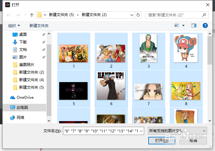The image size is (215, 151).
Task: Open help with the question mark icon
Action: pos(205,25)
